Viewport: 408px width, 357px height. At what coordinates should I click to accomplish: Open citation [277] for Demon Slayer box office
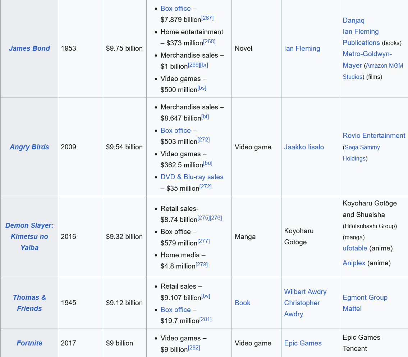tap(203, 241)
